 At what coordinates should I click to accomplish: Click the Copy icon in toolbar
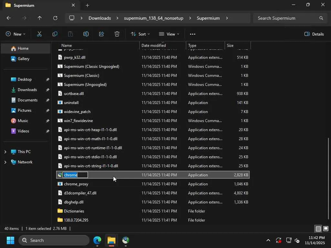(55, 34)
